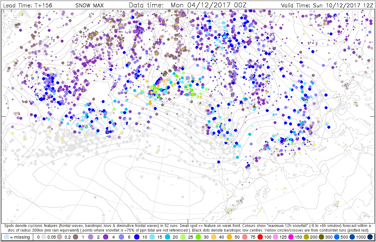Select legend swatch between 0 and 0.05
This screenshot has width=376, height=242.
click(44, 237)
